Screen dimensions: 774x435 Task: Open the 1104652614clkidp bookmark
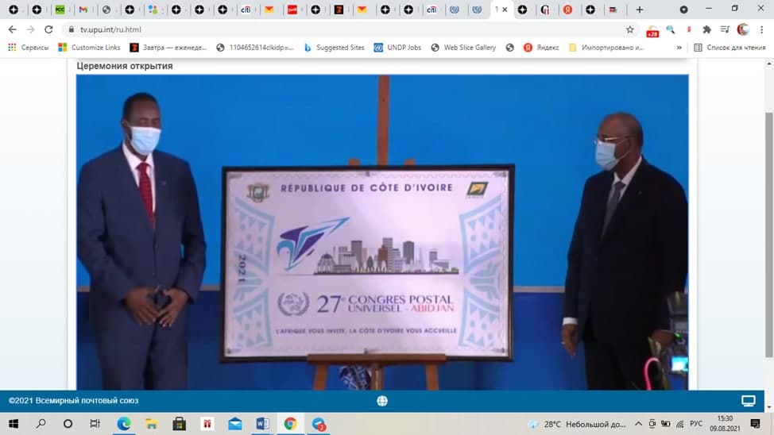(x=255, y=48)
